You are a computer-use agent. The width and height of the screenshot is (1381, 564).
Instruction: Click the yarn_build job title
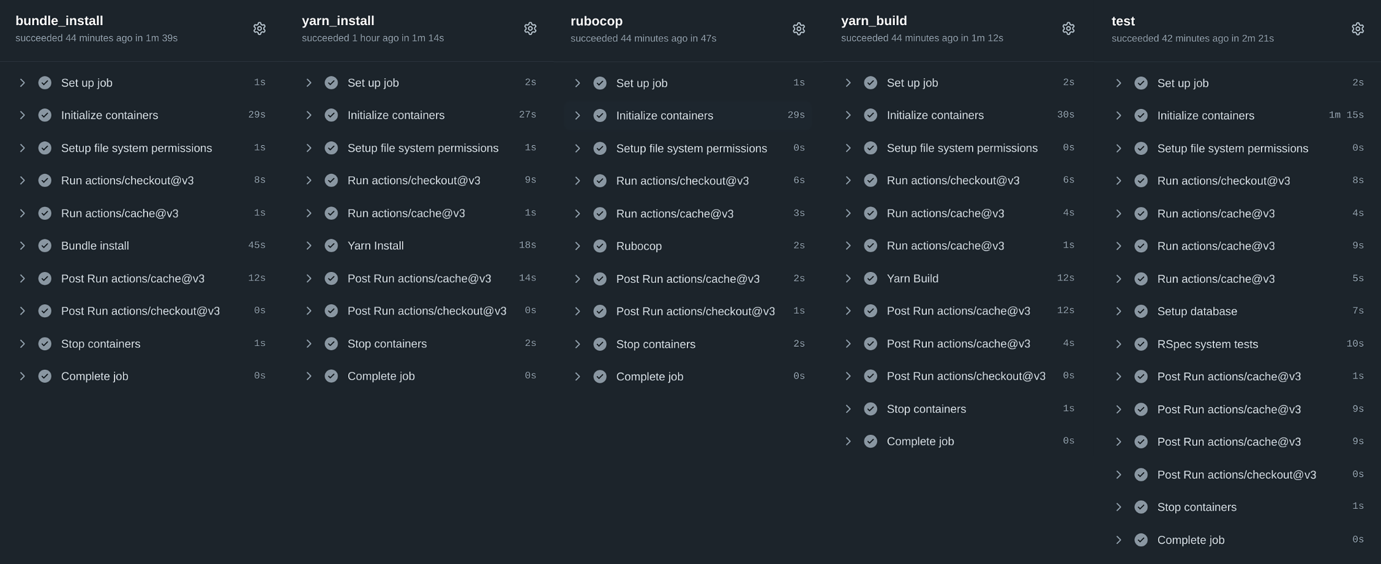[874, 21]
